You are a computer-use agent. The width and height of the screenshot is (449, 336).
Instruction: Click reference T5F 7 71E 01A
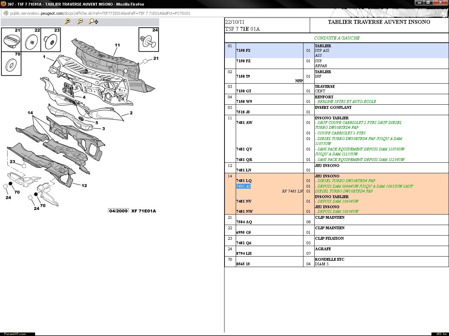click(242, 29)
